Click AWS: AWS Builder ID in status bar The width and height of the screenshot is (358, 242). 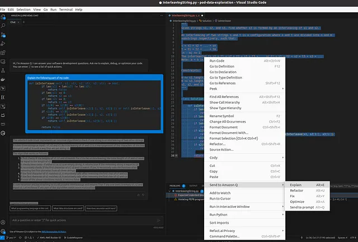[x=49, y=238]
